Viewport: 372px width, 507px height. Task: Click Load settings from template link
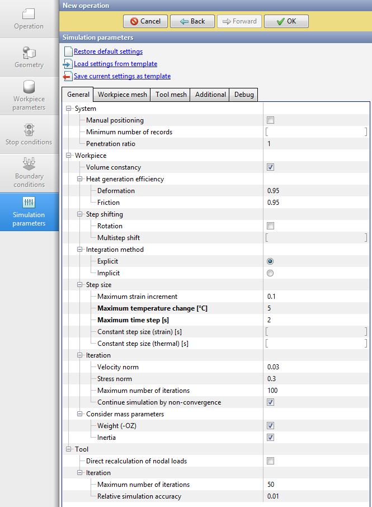tap(115, 64)
